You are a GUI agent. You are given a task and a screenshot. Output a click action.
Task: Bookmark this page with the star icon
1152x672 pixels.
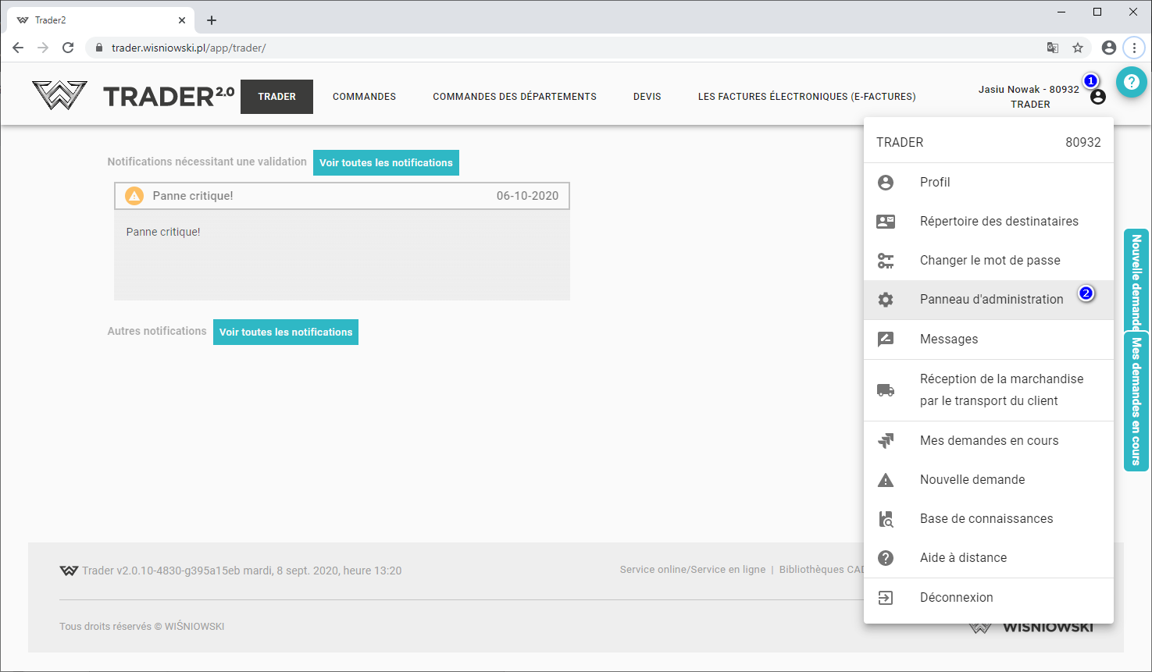tap(1078, 48)
